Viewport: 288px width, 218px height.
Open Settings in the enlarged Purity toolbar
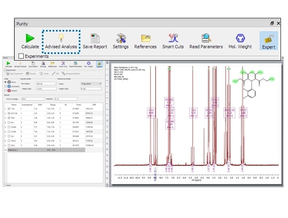[121, 41]
